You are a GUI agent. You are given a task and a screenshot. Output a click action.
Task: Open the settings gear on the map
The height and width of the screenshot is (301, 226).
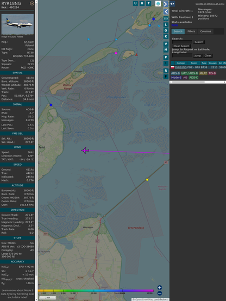pos(166,18)
